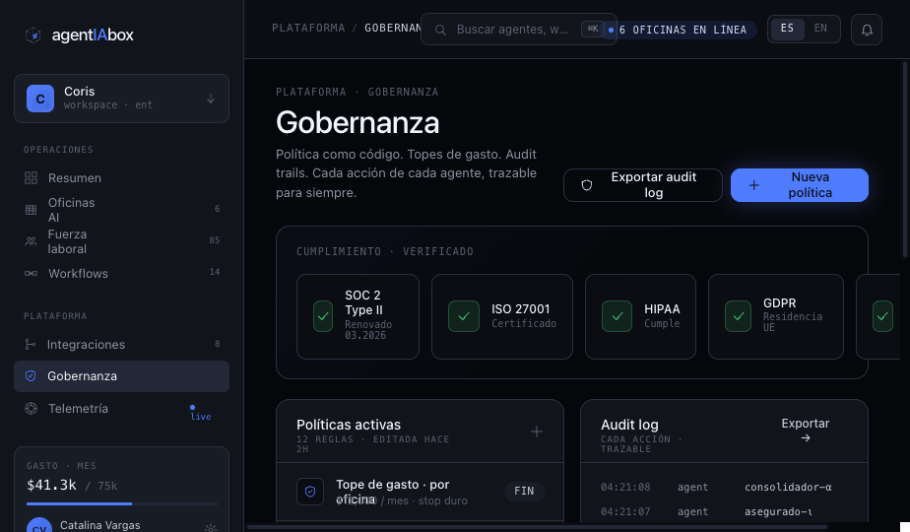Click the Oficinas AI building icon

coord(31,210)
